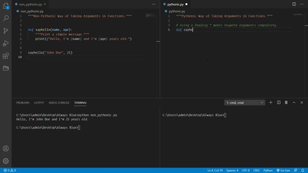
Task: Click the left terminal prompt line
Action: [48, 127]
